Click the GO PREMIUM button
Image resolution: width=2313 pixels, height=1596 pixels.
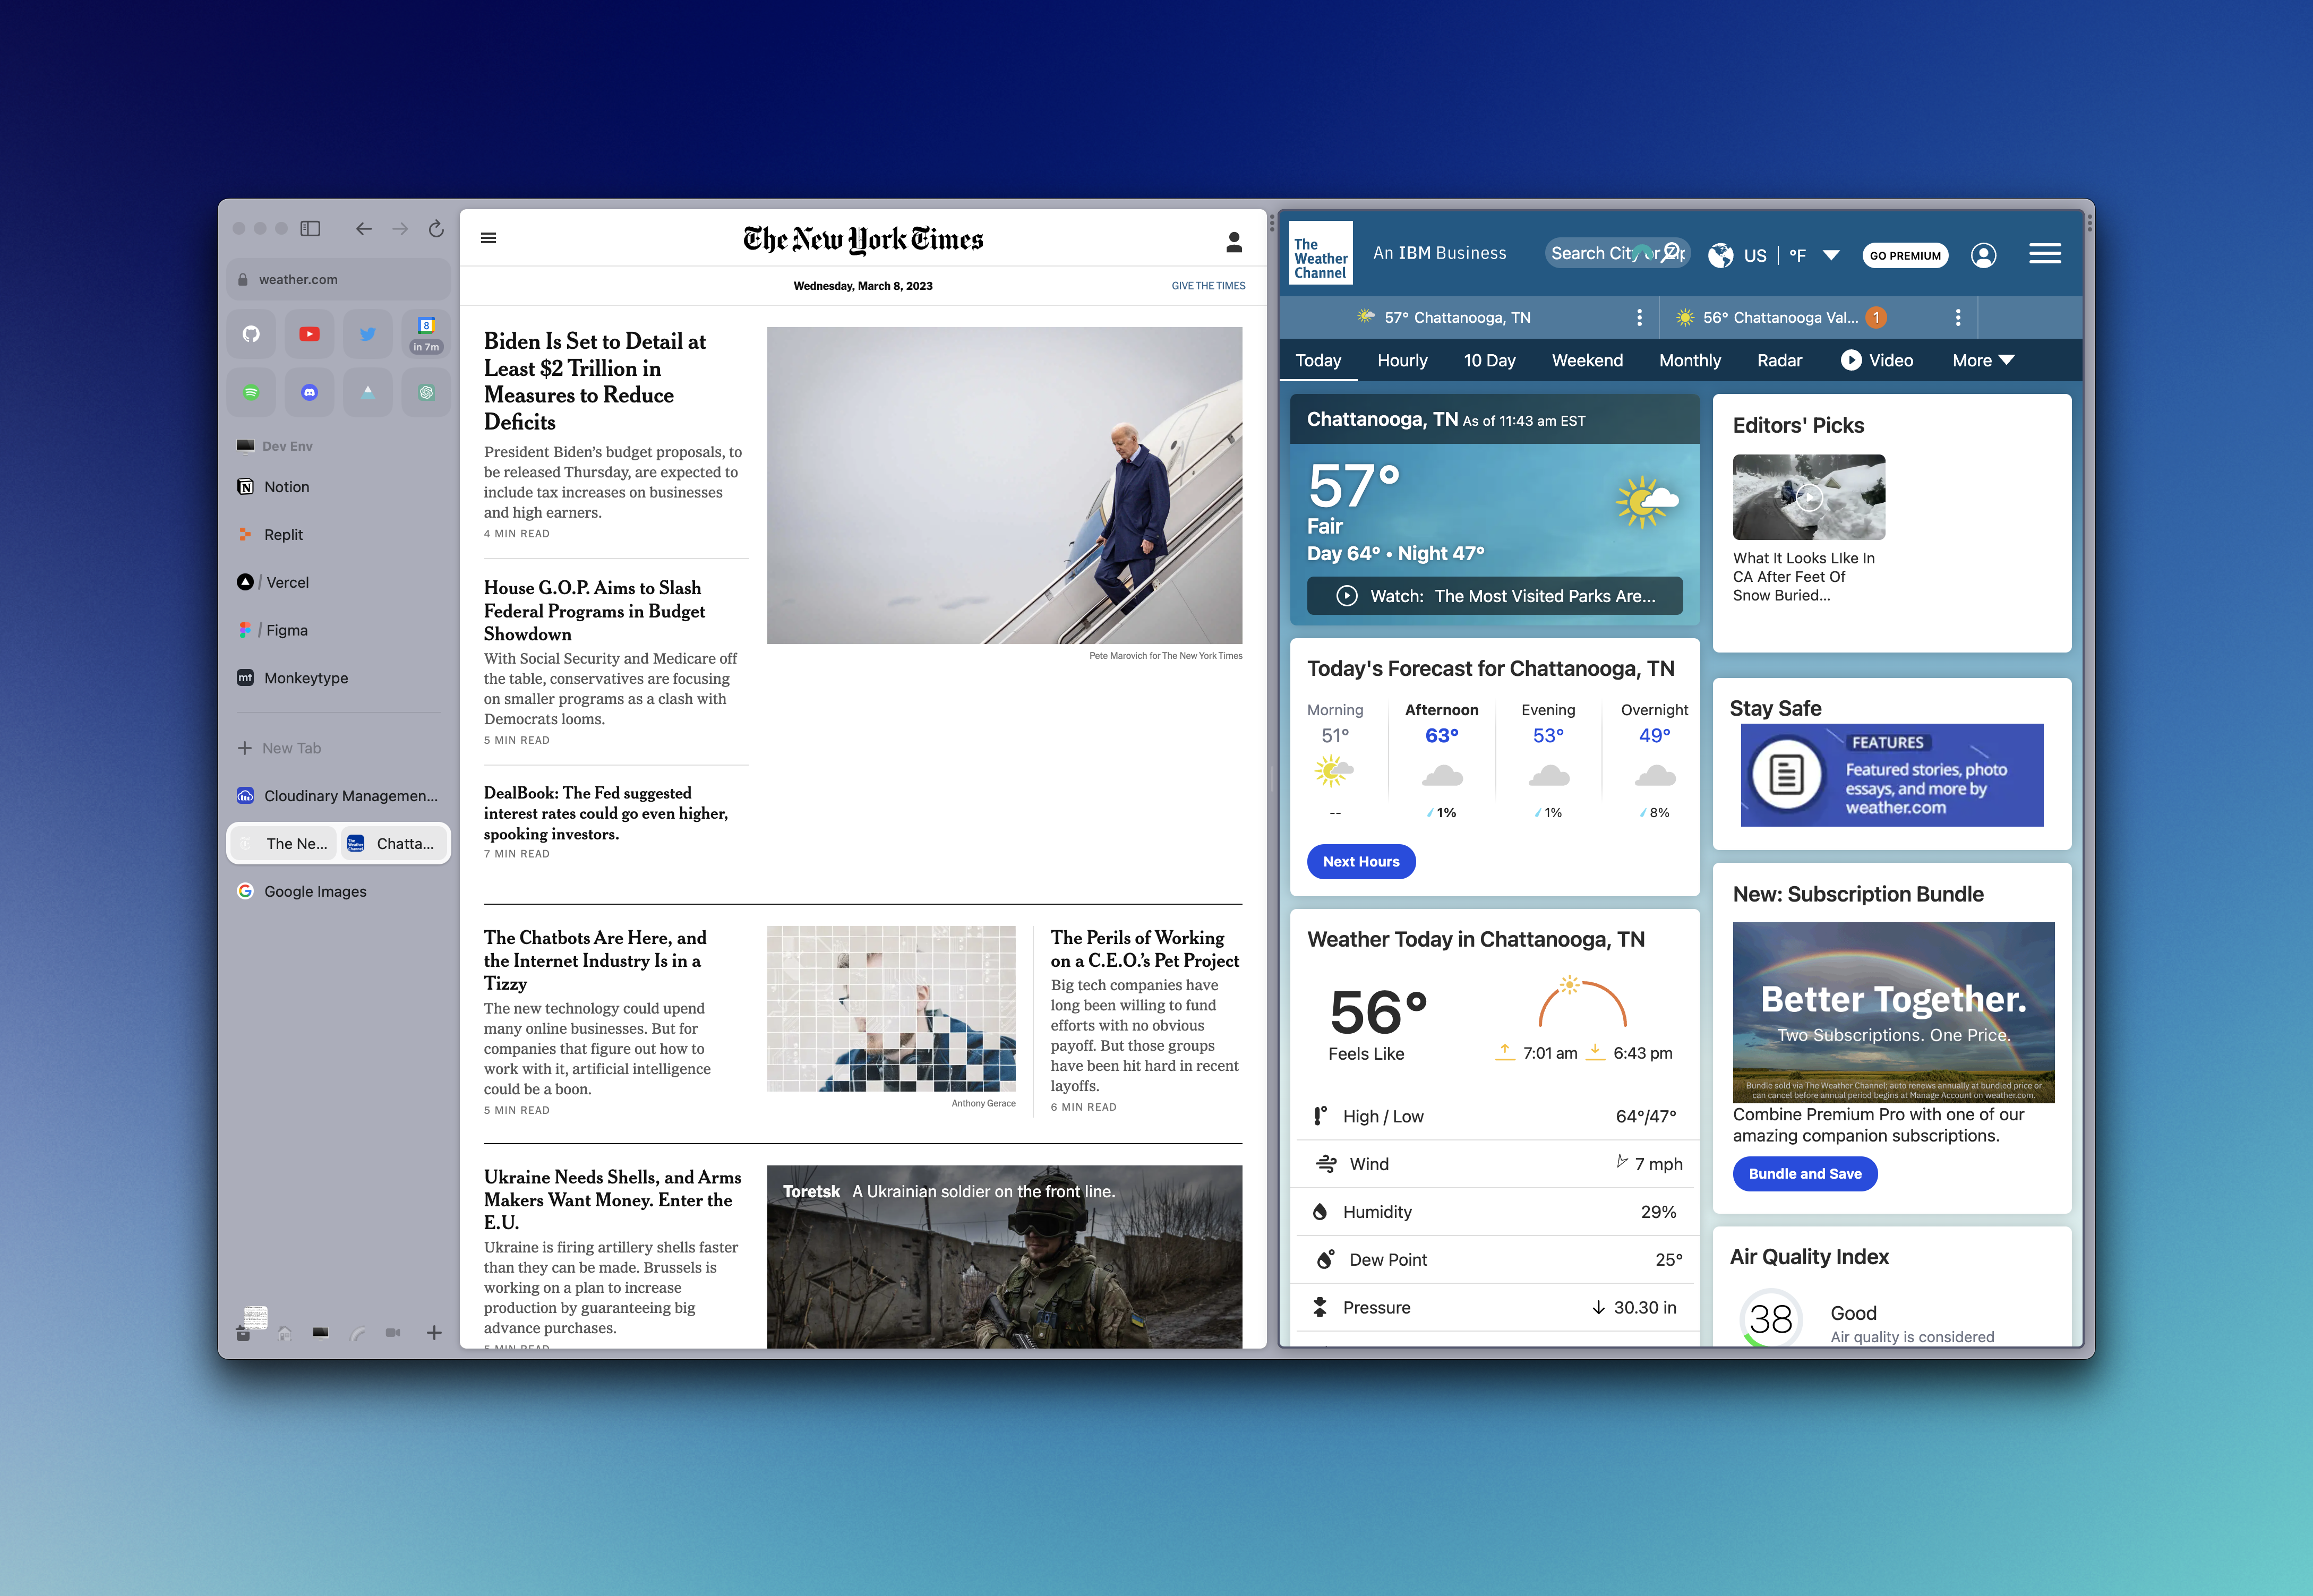click(x=1905, y=256)
